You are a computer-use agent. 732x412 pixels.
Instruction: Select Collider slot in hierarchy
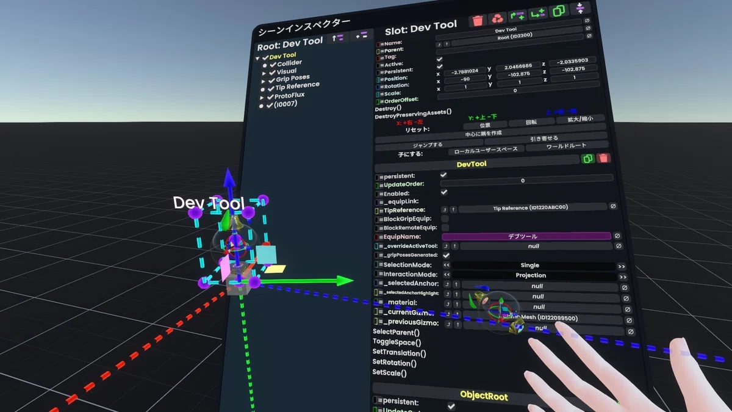[x=289, y=63]
